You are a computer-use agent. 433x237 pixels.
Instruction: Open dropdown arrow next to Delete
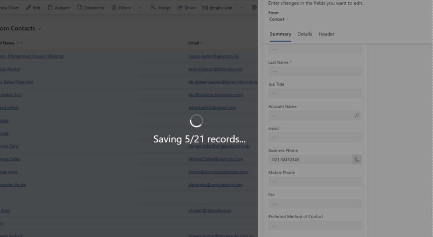click(140, 8)
